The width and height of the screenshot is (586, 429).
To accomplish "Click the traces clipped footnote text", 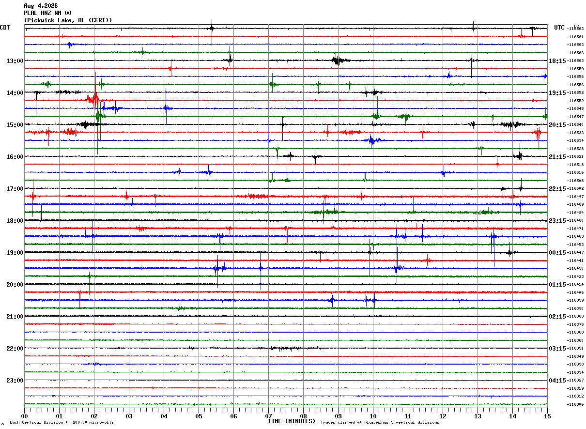I will (x=380, y=422).
